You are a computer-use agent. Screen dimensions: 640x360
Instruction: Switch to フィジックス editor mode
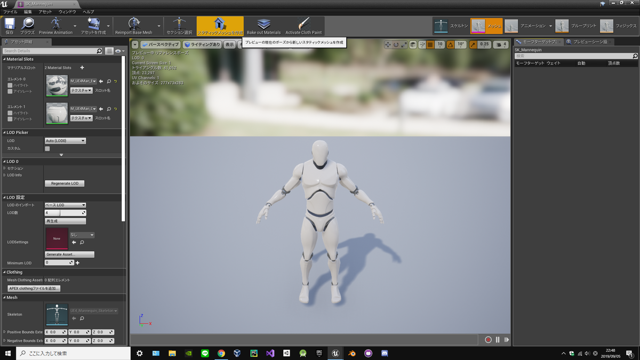pyautogui.click(x=618, y=26)
